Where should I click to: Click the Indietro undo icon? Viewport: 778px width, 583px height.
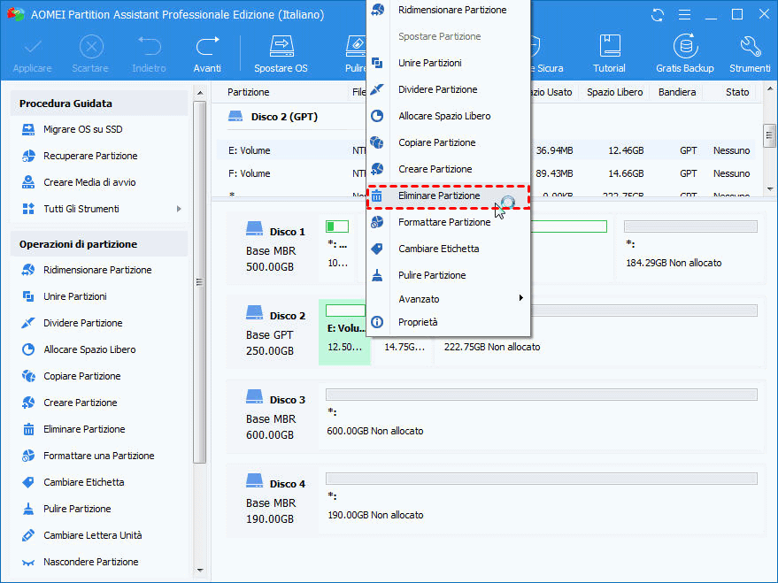149,55
